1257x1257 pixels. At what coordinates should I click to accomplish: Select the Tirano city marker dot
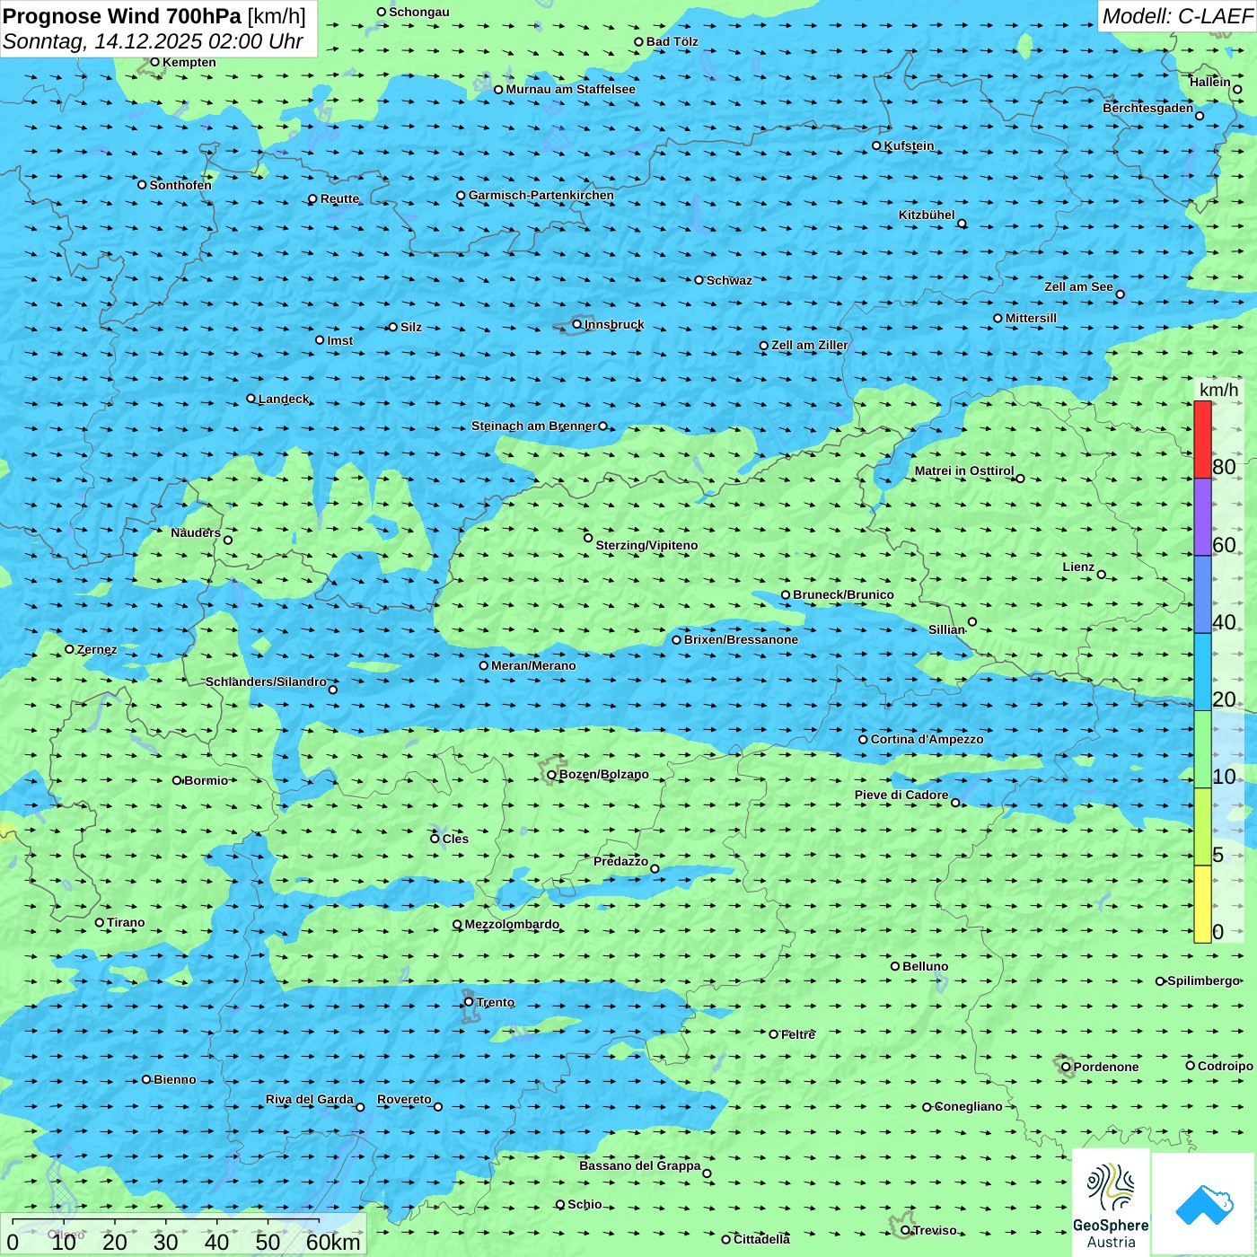(100, 922)
